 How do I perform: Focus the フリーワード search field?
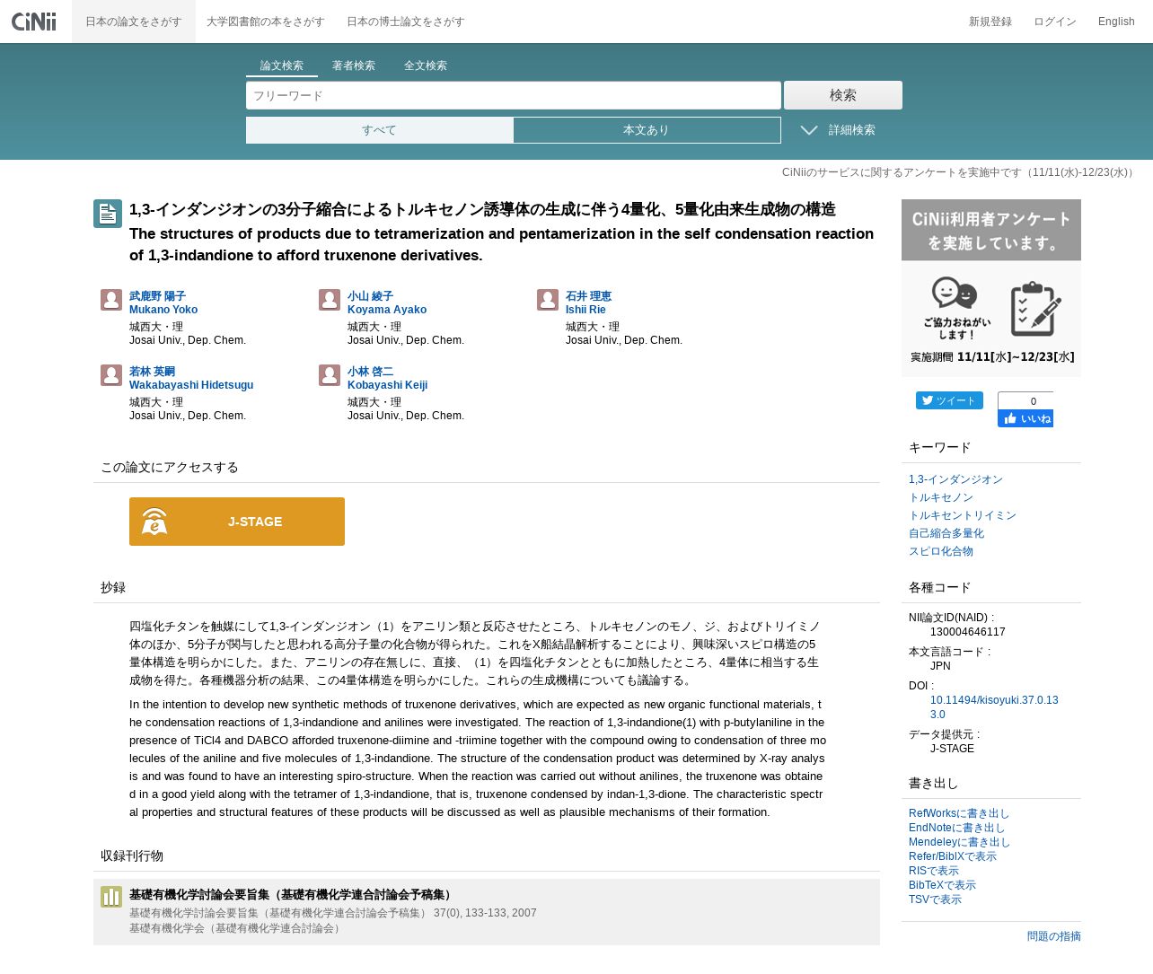click(x=514, y=95)
